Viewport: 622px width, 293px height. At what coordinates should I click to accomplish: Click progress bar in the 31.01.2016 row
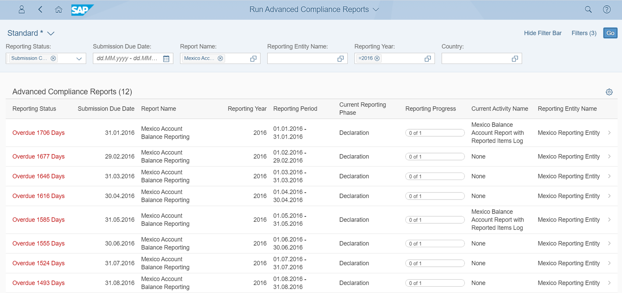pyautogui.click(x=435, y=133)
